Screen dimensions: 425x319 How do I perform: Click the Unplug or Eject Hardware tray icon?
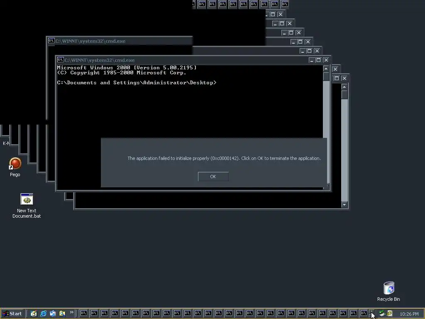click(382, 314)
